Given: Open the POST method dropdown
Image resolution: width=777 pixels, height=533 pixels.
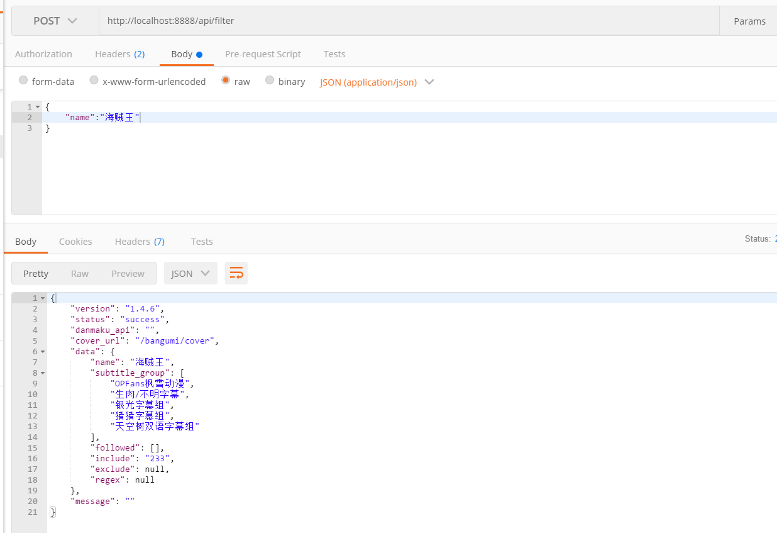Looking at the screenshot, I should (x=55, y=21).
